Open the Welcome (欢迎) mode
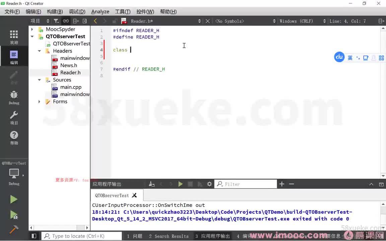 coord(14,37)
